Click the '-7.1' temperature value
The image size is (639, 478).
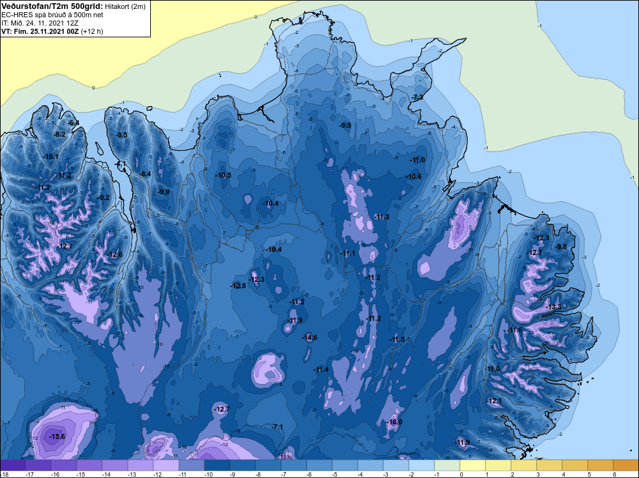(x=277, y=427)
